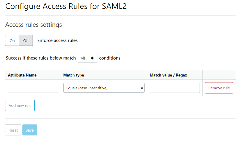Click the Attribute Name input field

click(33, 88)
